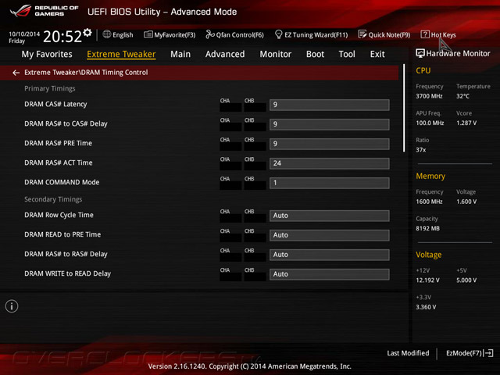The image size is (500, 375).
Task: Click the globe language icon
Action: (107, 34)
